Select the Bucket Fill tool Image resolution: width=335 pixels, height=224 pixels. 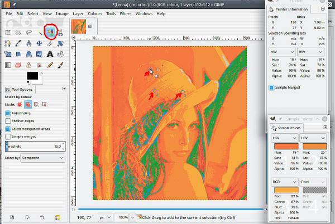pos(60,54)
